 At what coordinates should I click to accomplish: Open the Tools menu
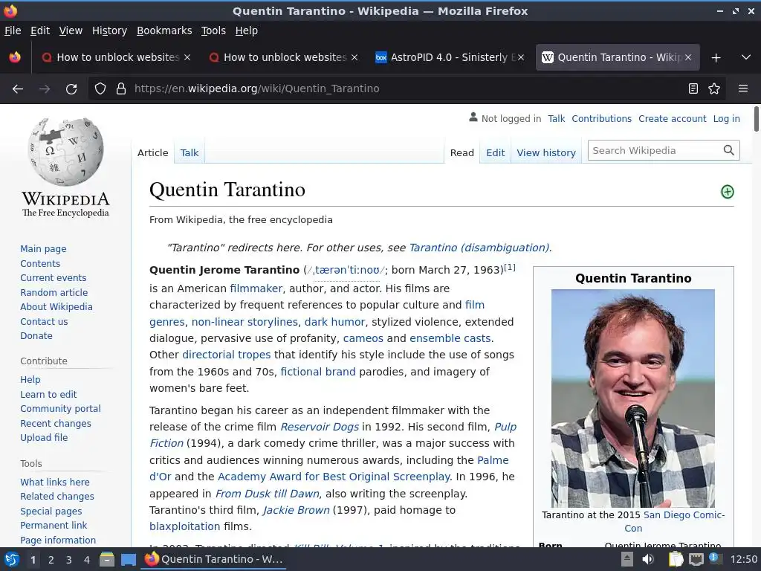point(213,30)
